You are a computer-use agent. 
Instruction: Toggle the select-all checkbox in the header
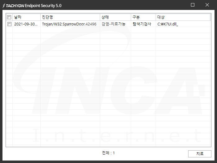point(9,17)
